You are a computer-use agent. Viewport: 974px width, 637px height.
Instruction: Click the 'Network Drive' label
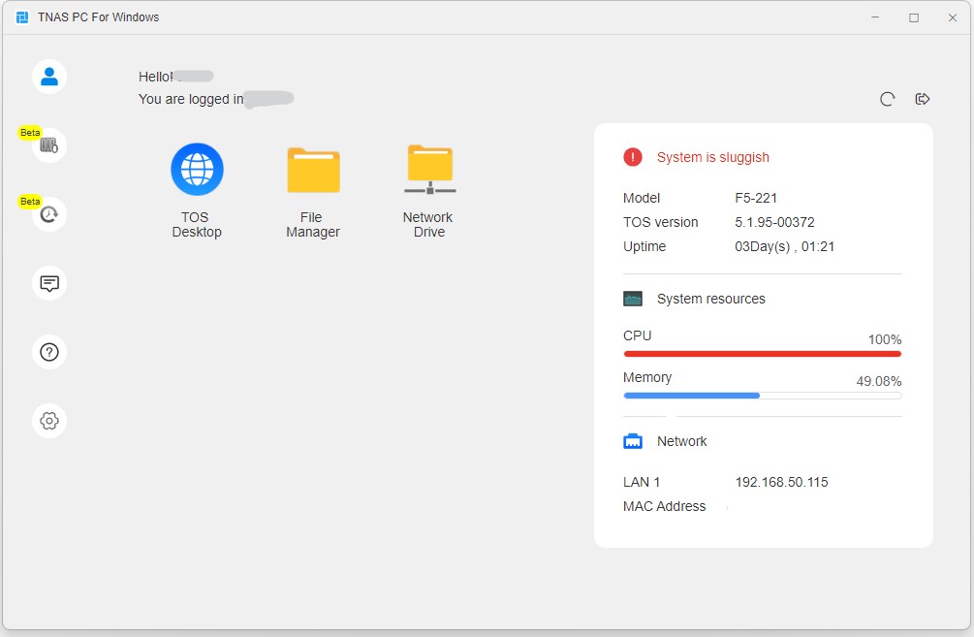(x=428, y=225)
